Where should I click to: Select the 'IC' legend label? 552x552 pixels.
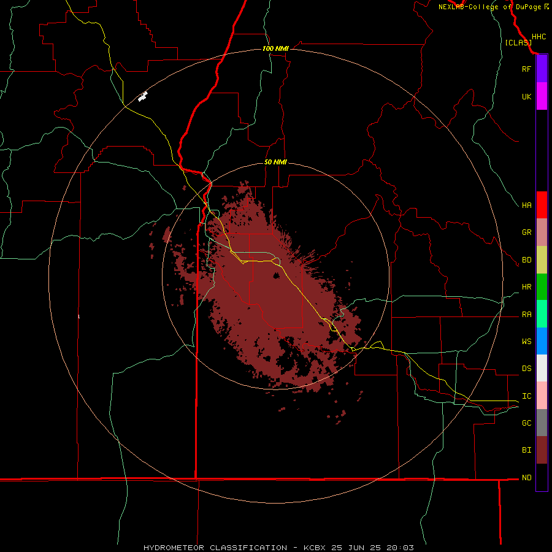click(526, 396)
